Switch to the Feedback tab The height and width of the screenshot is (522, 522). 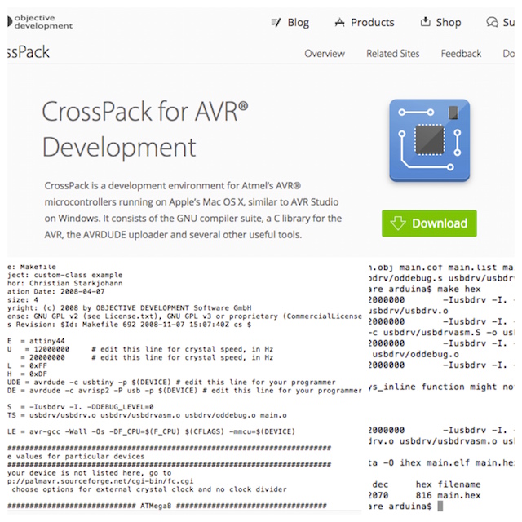point(461,54)
